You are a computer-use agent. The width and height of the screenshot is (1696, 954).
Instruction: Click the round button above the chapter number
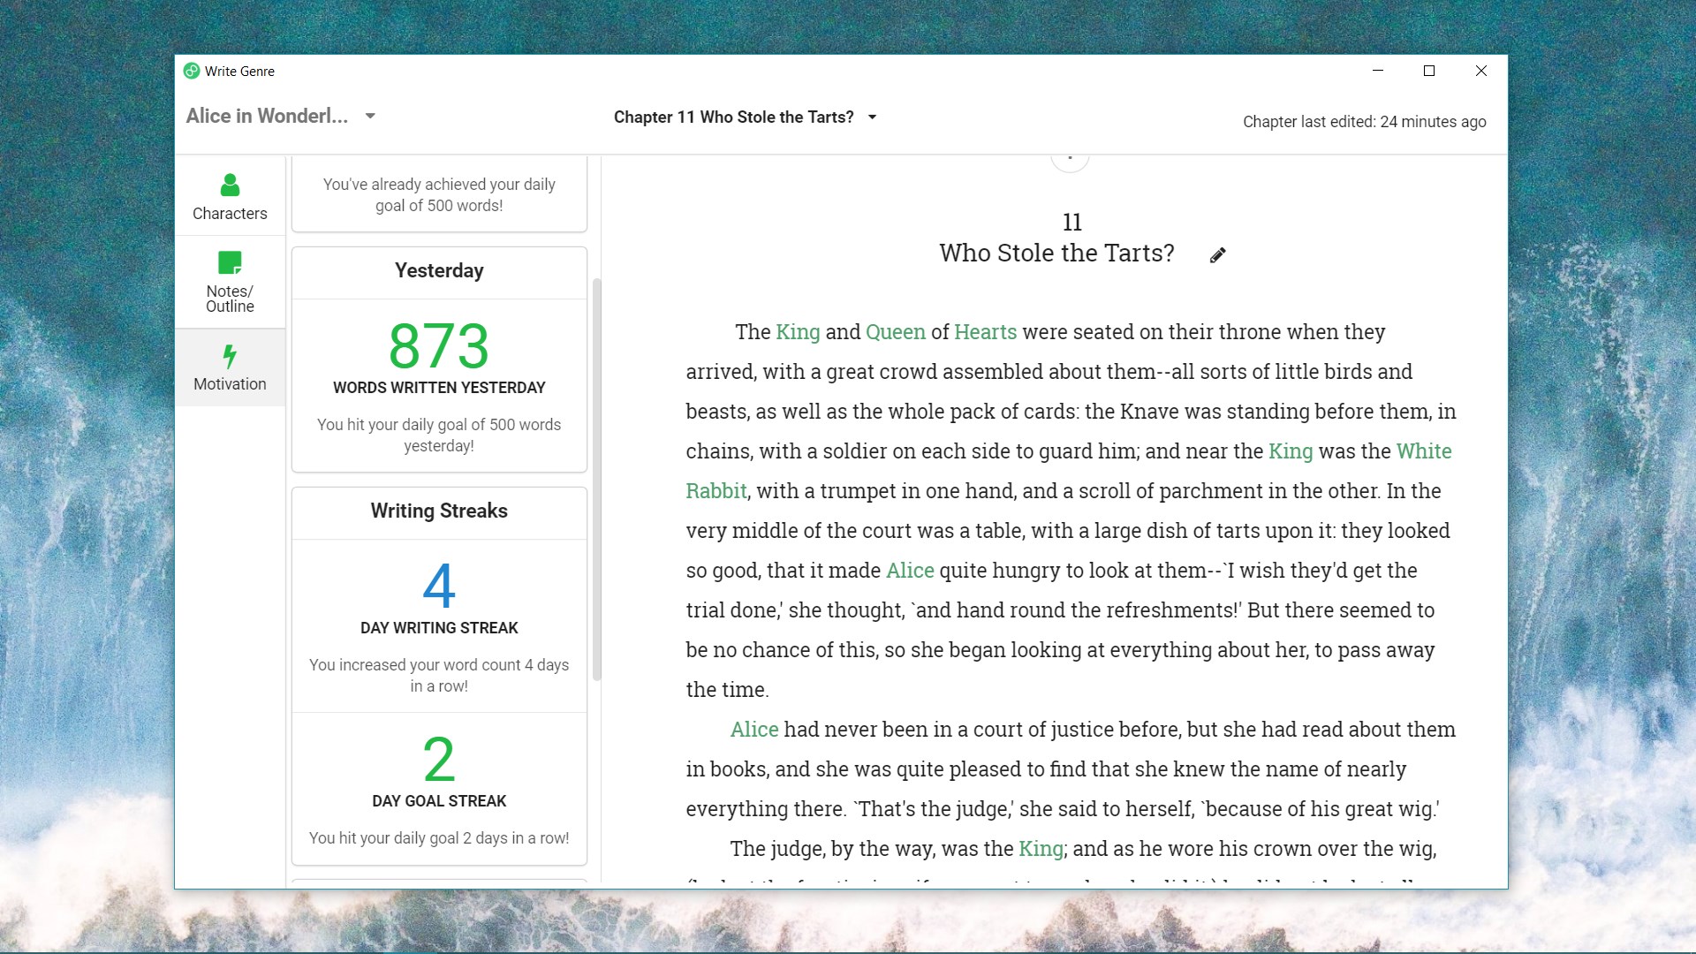point(1070,161)
